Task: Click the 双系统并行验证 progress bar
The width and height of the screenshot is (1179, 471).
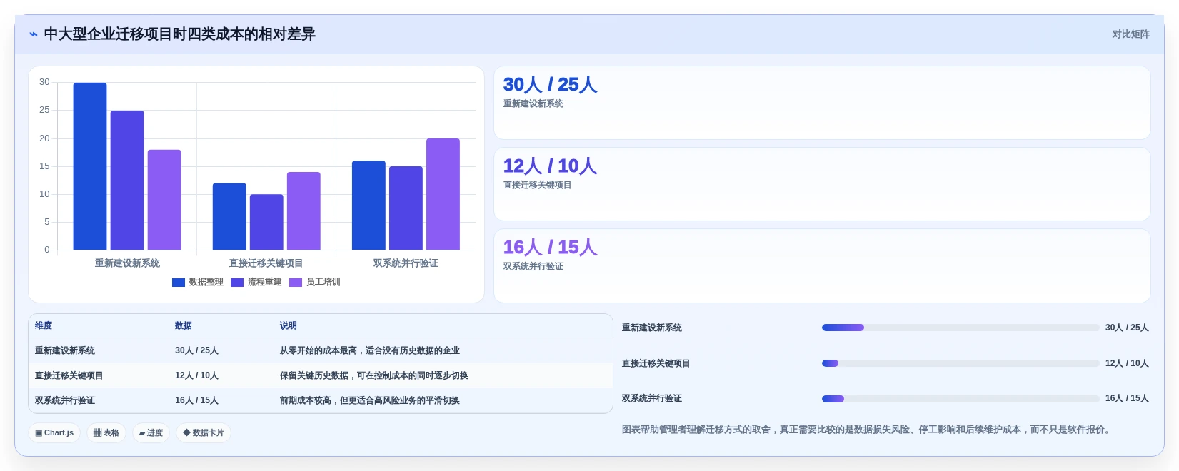Action: click(960, 399)
